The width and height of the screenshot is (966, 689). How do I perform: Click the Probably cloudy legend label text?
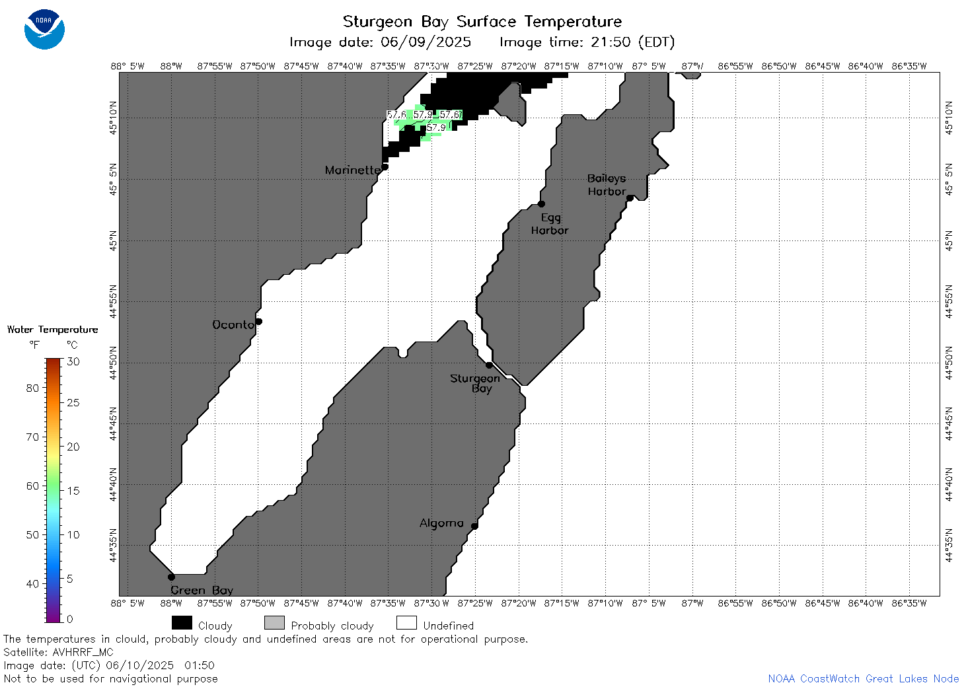(332, 626)
